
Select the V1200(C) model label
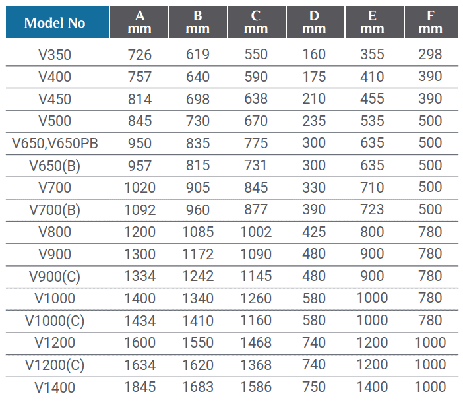55,365
